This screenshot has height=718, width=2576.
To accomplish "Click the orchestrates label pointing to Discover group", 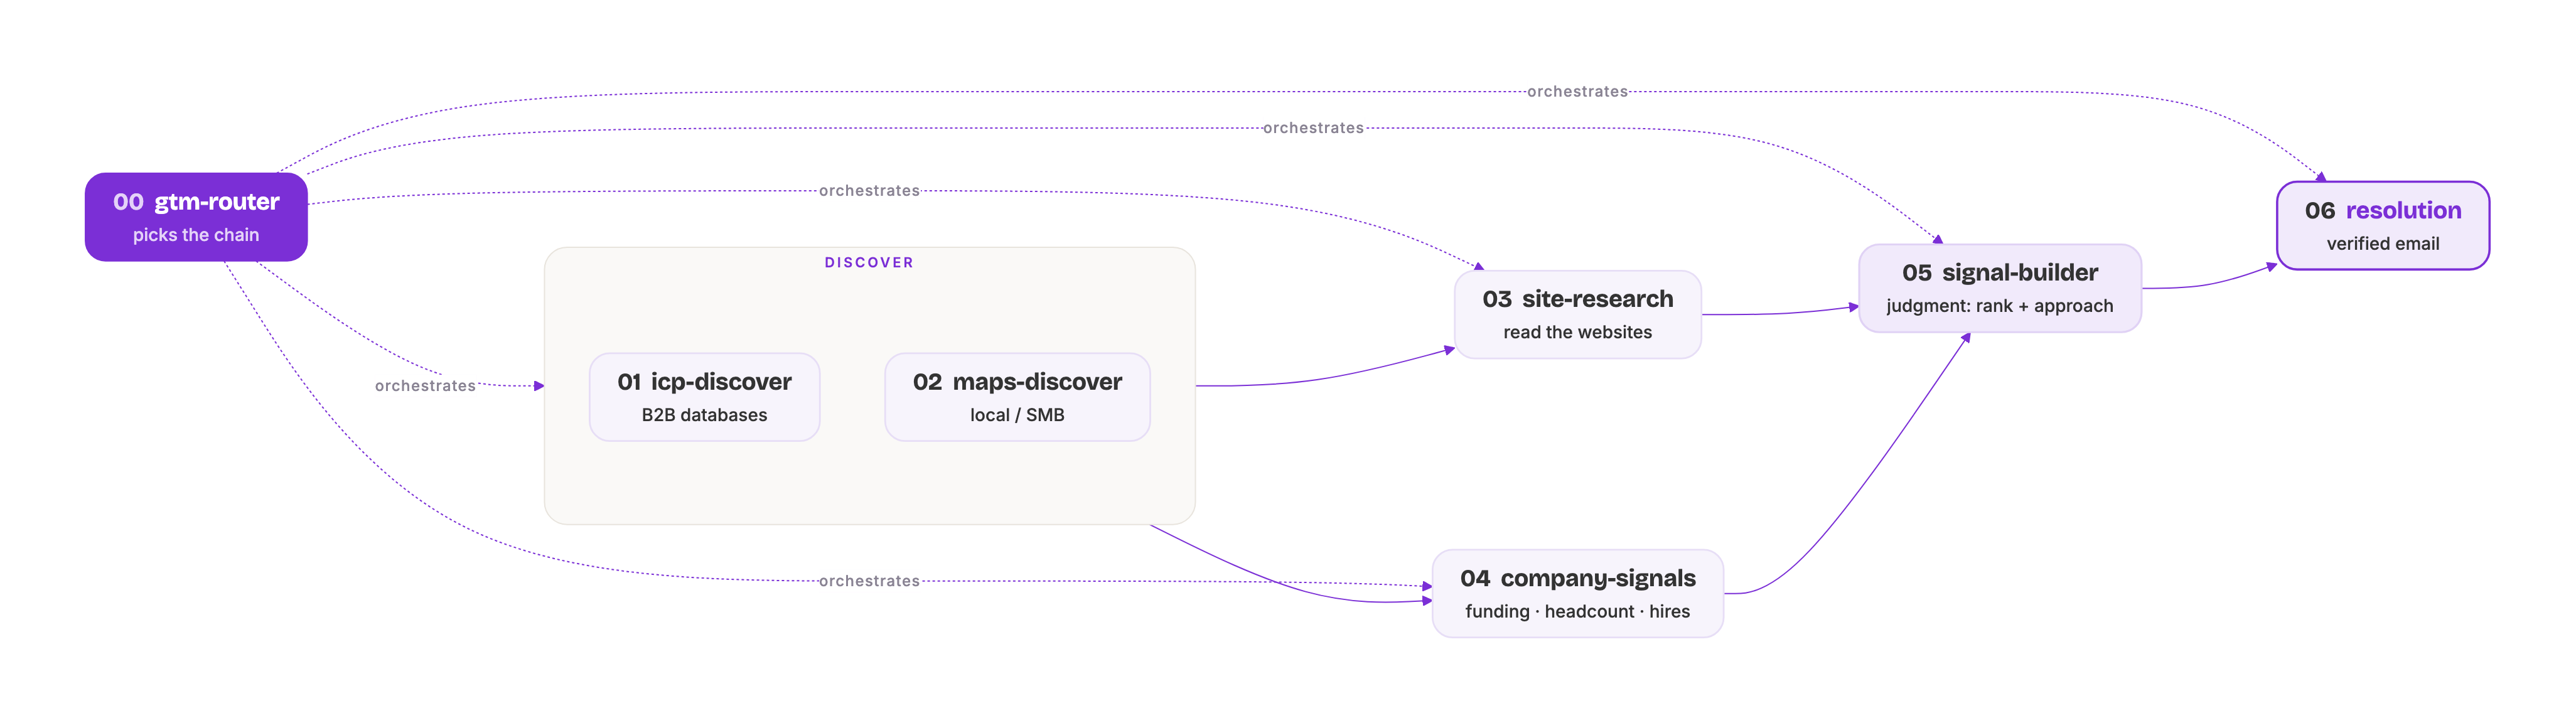I will pyautogui.click(x=425, y=385).
